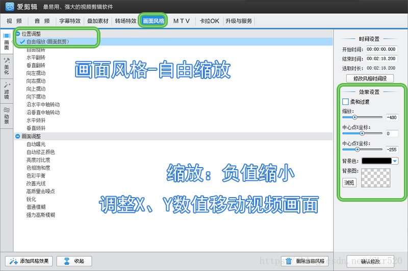Select the 普通模糊 style
Image resolution: width=408 pixels, height=271 pixels.
point(36,207)
